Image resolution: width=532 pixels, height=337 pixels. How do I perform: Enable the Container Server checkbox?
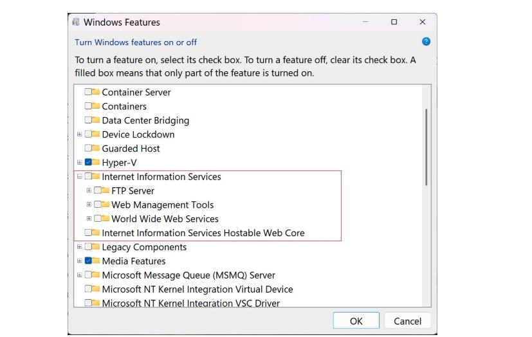pyautogui.click(x=88, y=92)
